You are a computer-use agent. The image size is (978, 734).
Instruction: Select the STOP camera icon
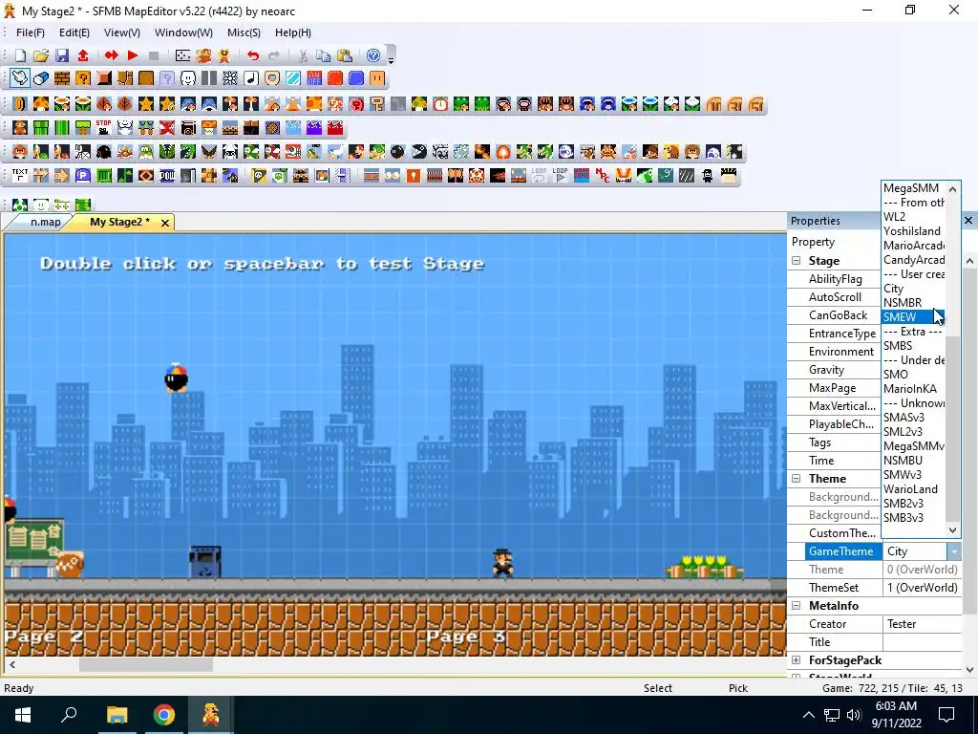103,128
